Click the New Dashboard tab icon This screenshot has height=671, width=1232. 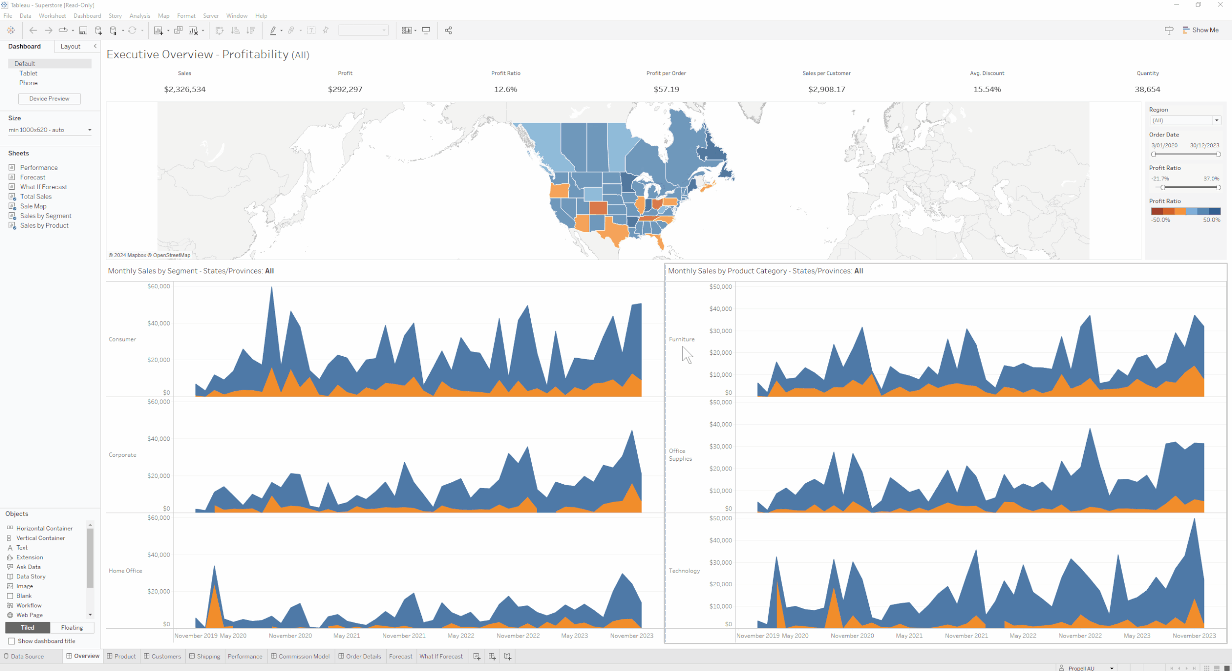pyautogui.click(x=492, y=656)
